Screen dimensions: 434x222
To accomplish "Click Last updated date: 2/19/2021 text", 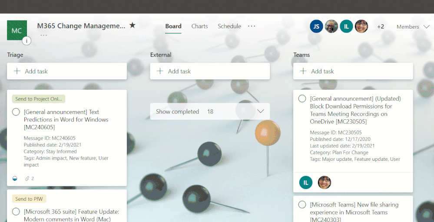I will (342, 146).
